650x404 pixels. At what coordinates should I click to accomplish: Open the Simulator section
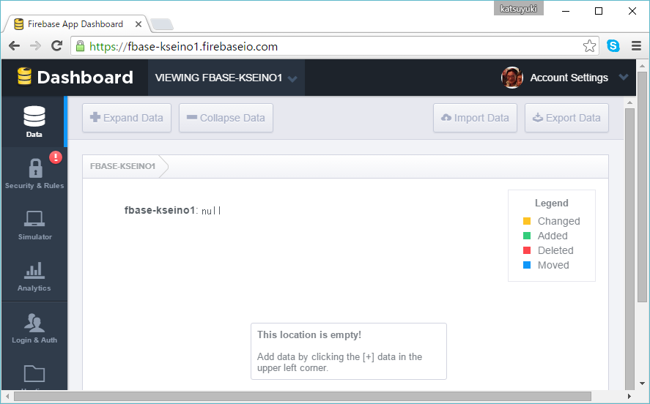pyautogui.click(x=34, y=225)
